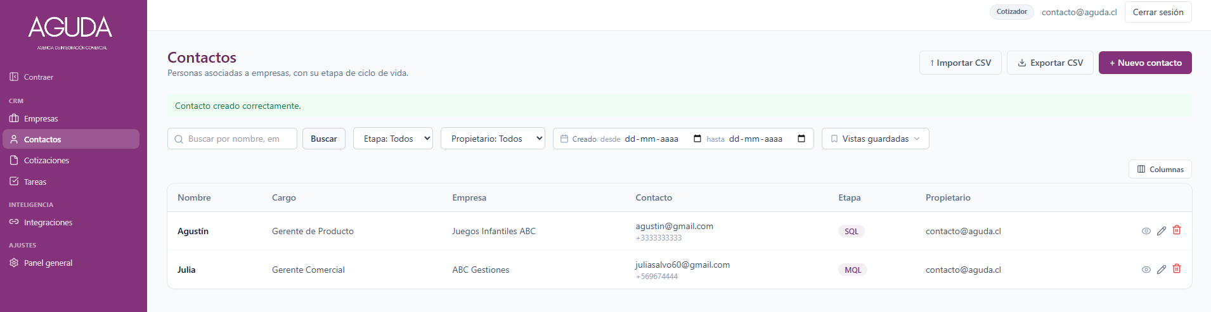Click the Contacto column header
The image size is (1211, 312).
(x=654, y=197)
